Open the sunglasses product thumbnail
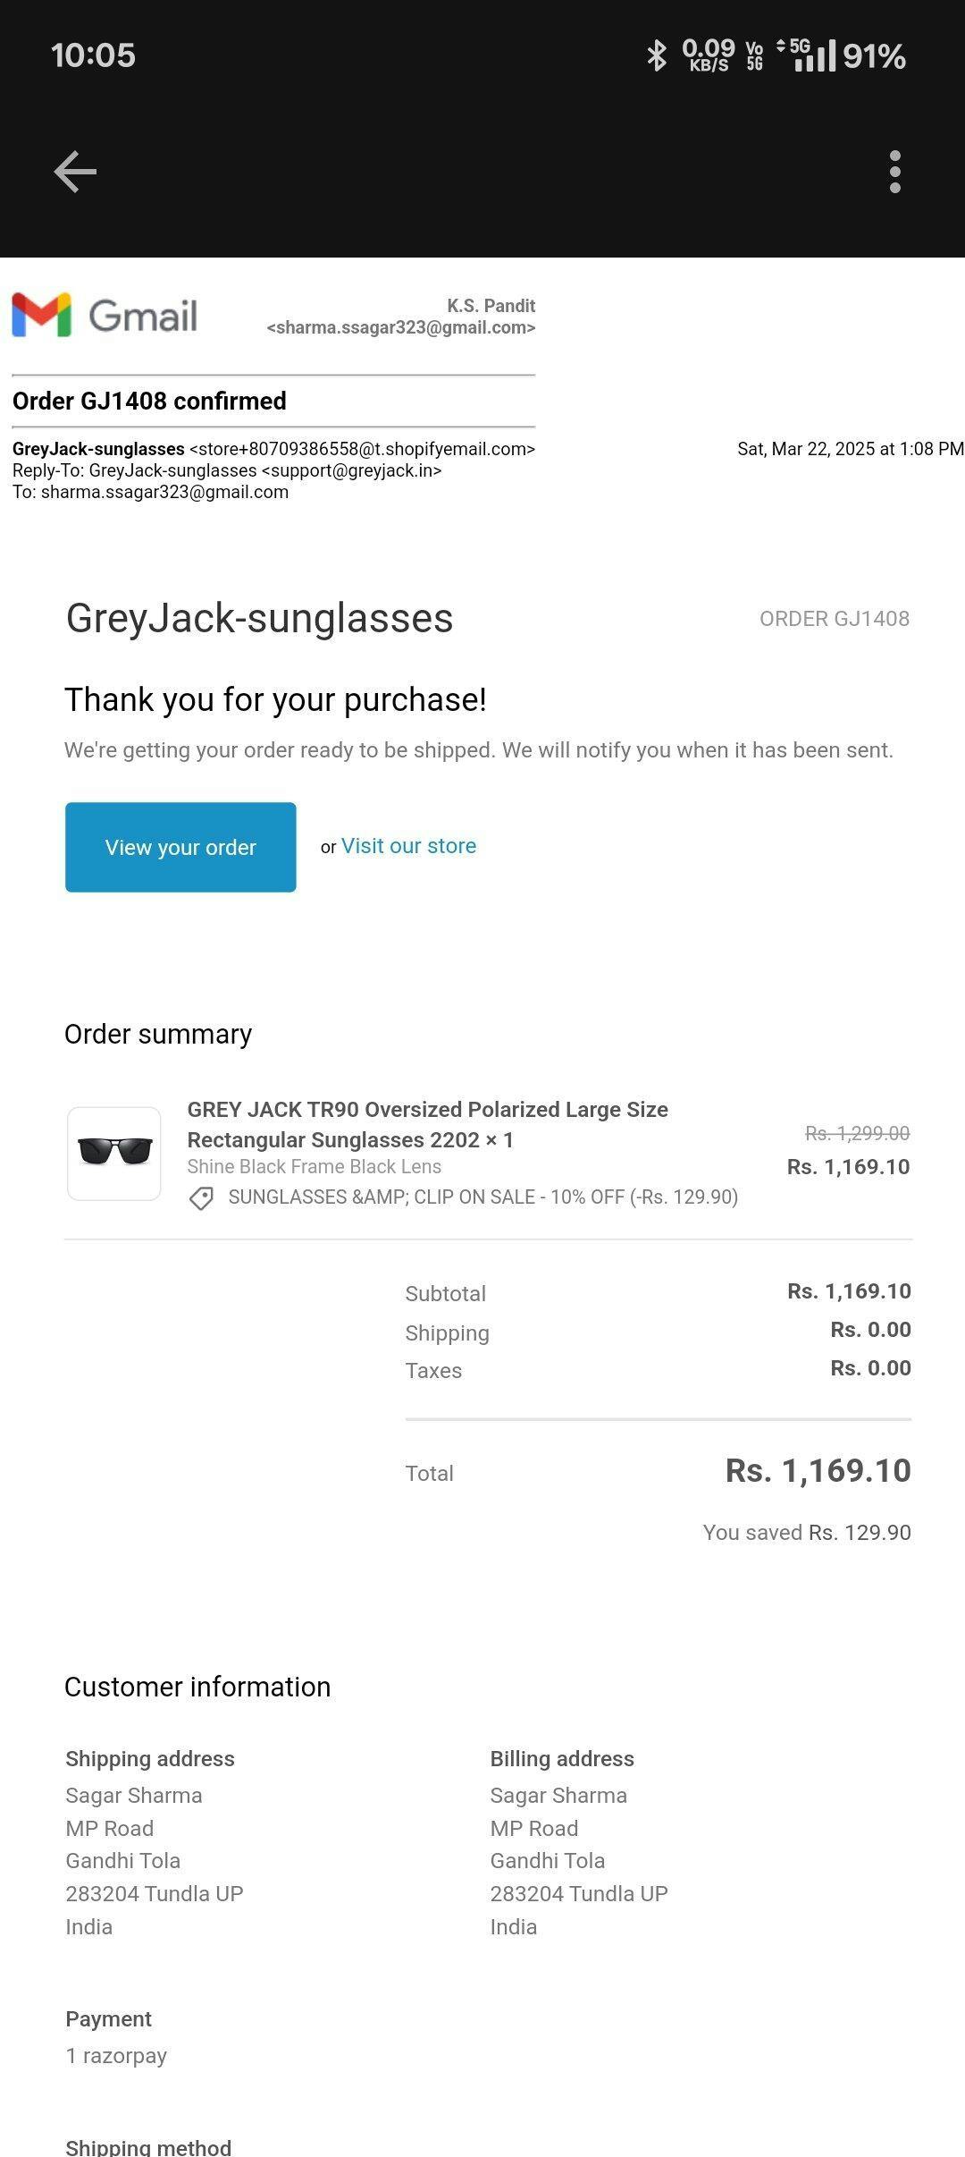965x2157 pixels. coord(114,1153)
